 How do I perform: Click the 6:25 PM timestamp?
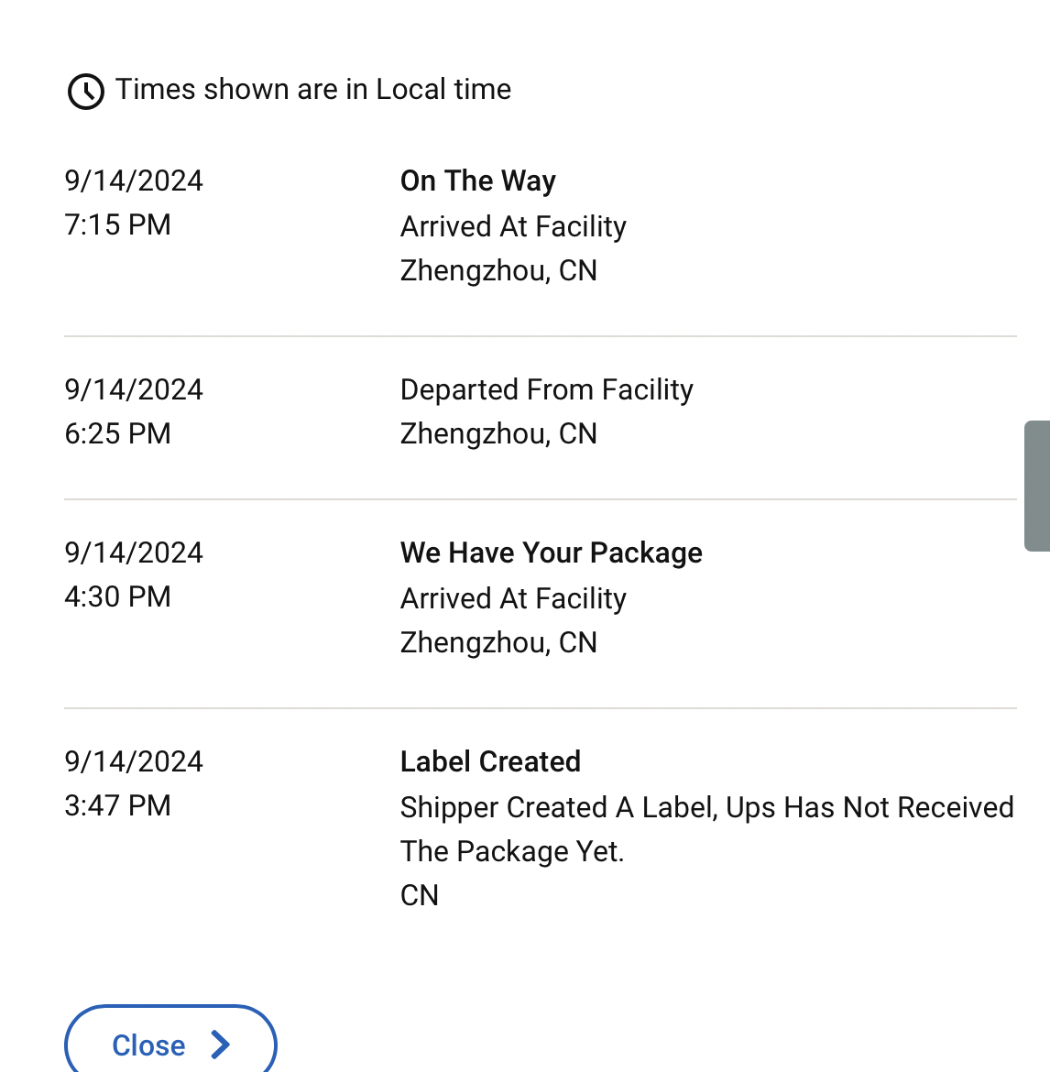(117, 433)
